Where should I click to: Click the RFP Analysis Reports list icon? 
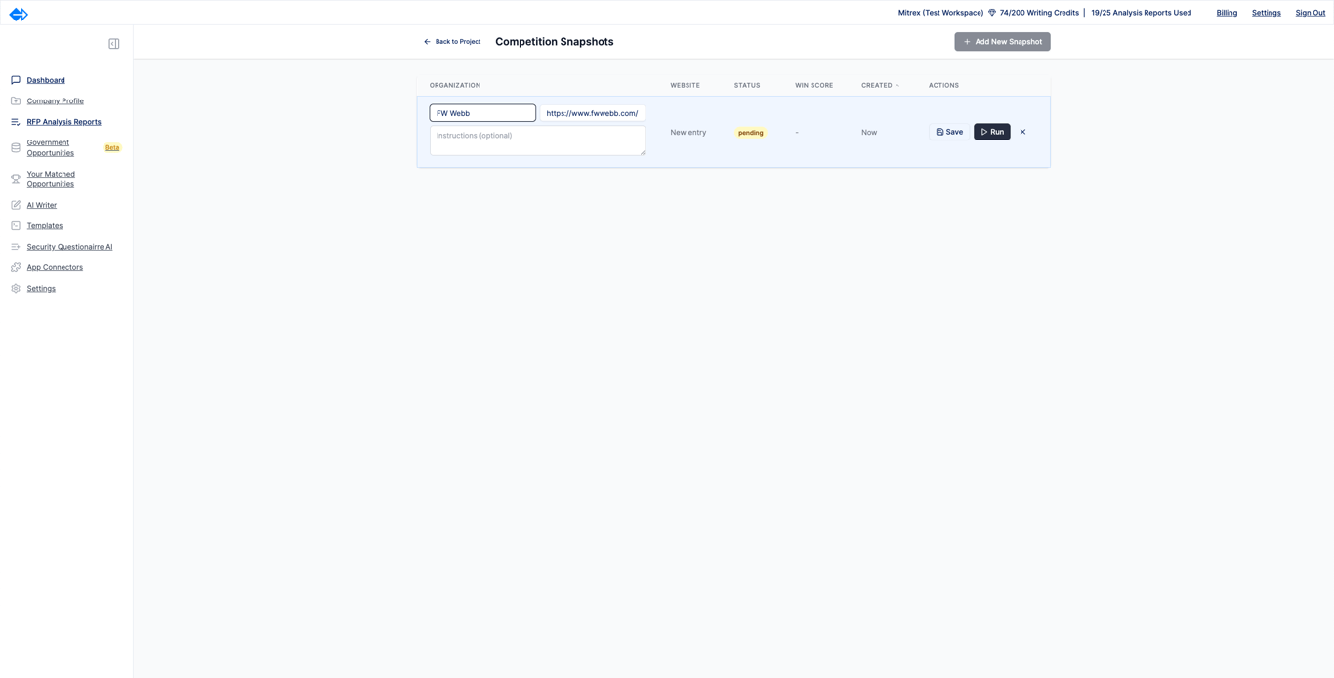pyautogui.click(x=16, y=122)
